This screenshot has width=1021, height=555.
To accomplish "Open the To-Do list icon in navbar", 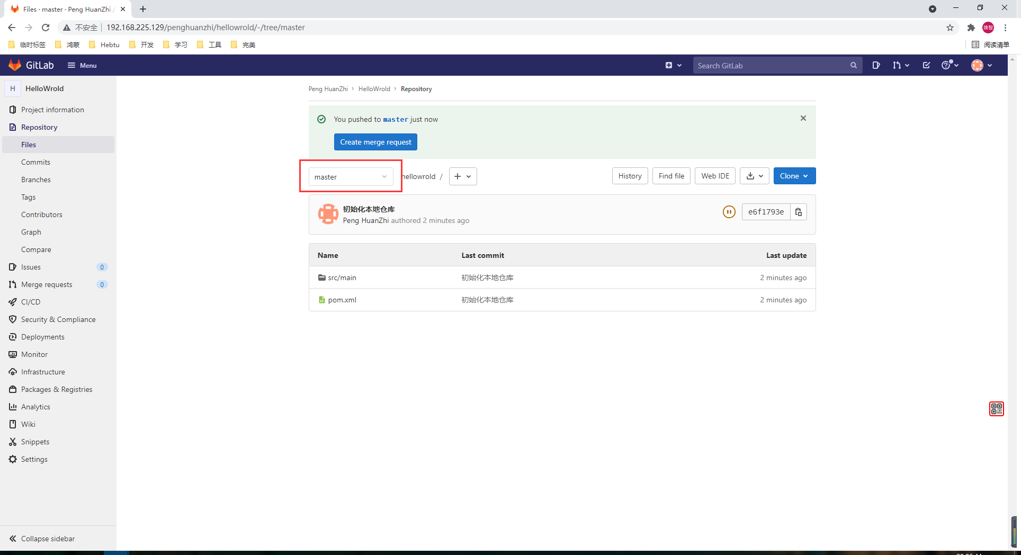I will (926, 65).
